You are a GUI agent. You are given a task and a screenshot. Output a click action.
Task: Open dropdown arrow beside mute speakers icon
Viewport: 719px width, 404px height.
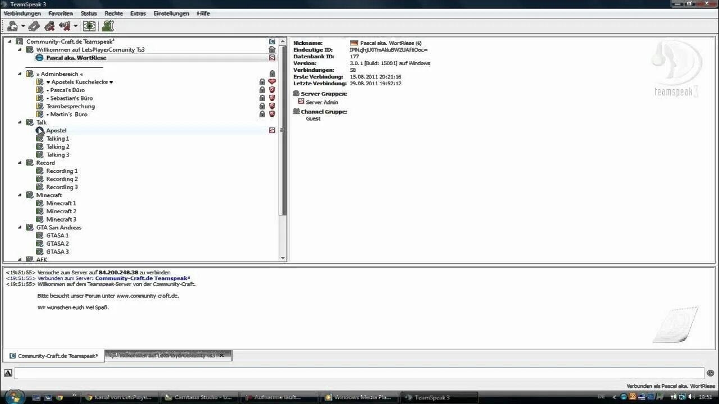75,26
